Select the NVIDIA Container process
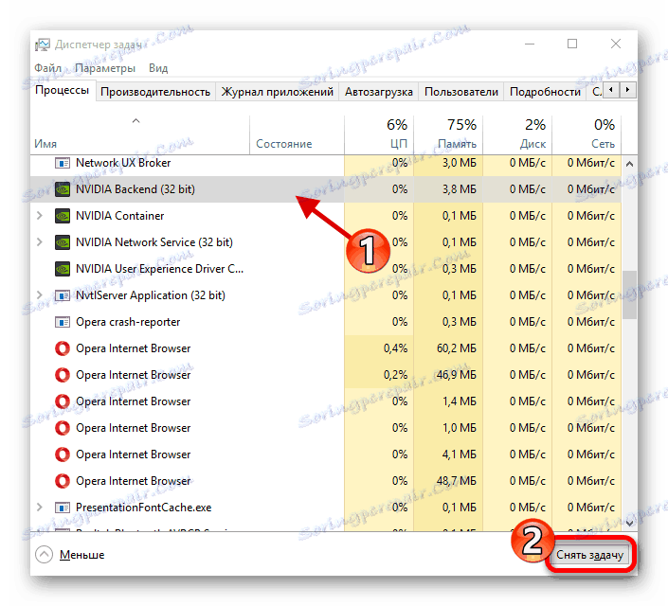The image size is (668, 606). 326,216
